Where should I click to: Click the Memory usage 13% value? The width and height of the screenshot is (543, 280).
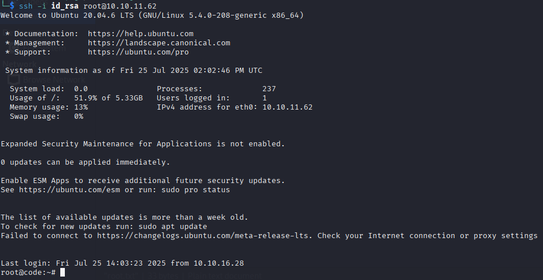click(81, 107)
